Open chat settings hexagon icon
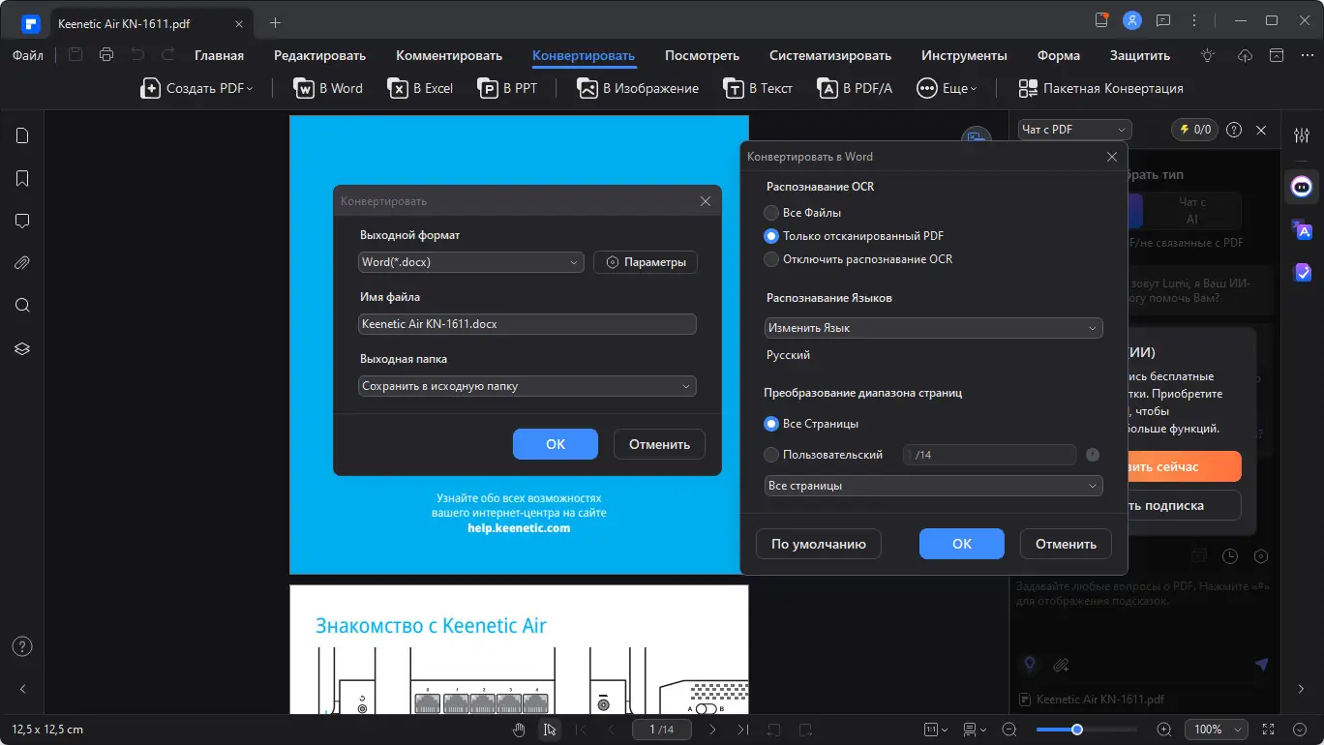Viewport: 1324px width, 745px height. [x=1261, y=556]
